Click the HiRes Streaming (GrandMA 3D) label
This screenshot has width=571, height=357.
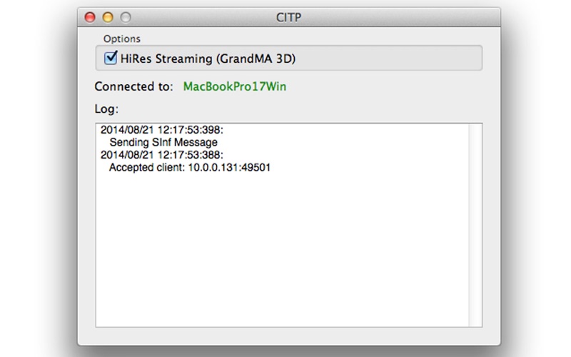pos(208,59)
